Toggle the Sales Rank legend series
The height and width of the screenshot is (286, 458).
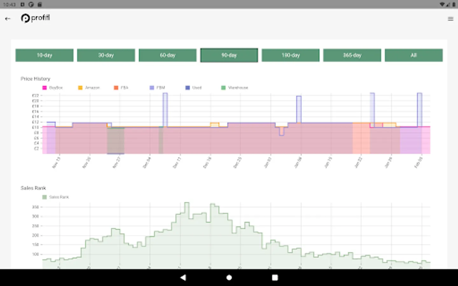[56, 197]
